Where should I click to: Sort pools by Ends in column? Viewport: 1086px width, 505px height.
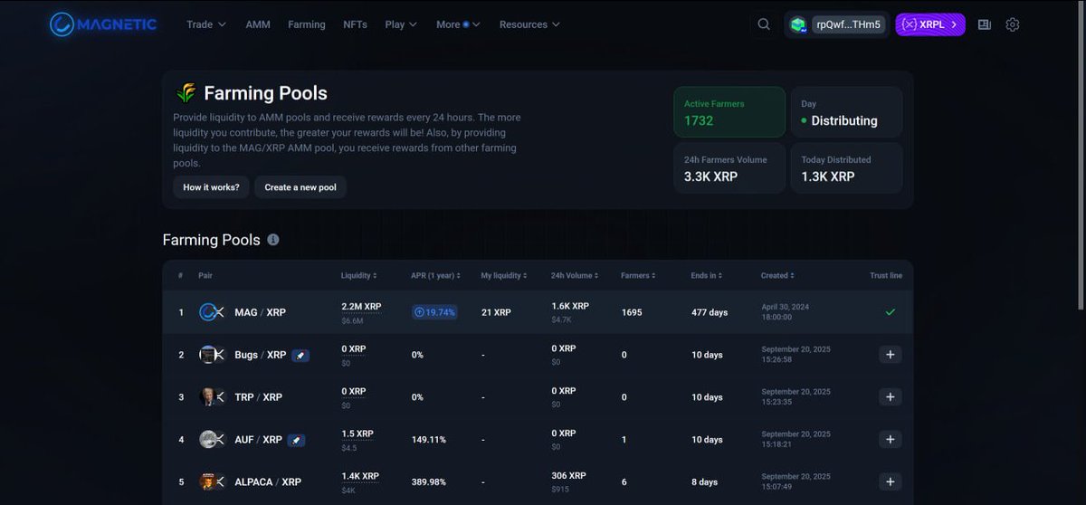(707, 275)
